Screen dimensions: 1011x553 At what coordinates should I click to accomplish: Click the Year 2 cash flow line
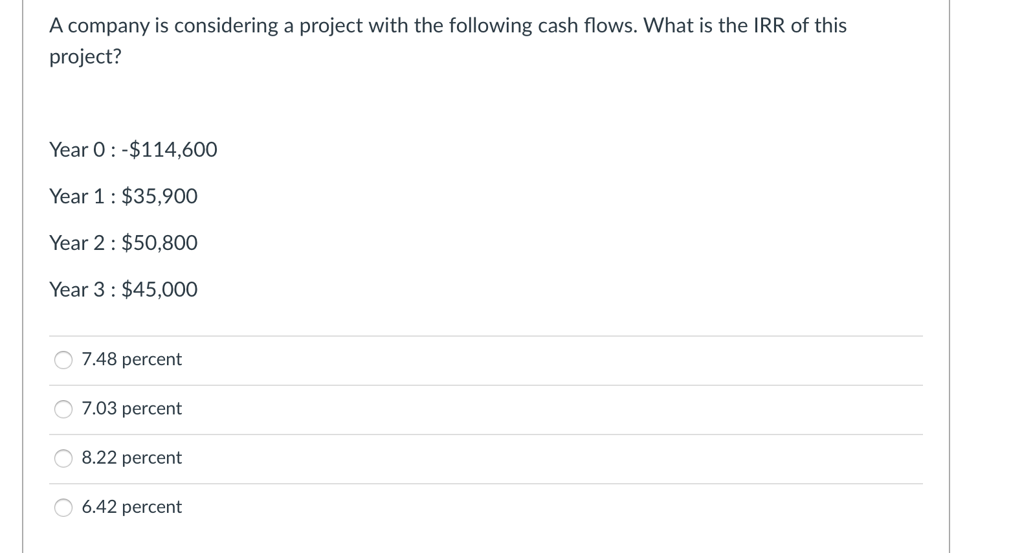point(123,243)
